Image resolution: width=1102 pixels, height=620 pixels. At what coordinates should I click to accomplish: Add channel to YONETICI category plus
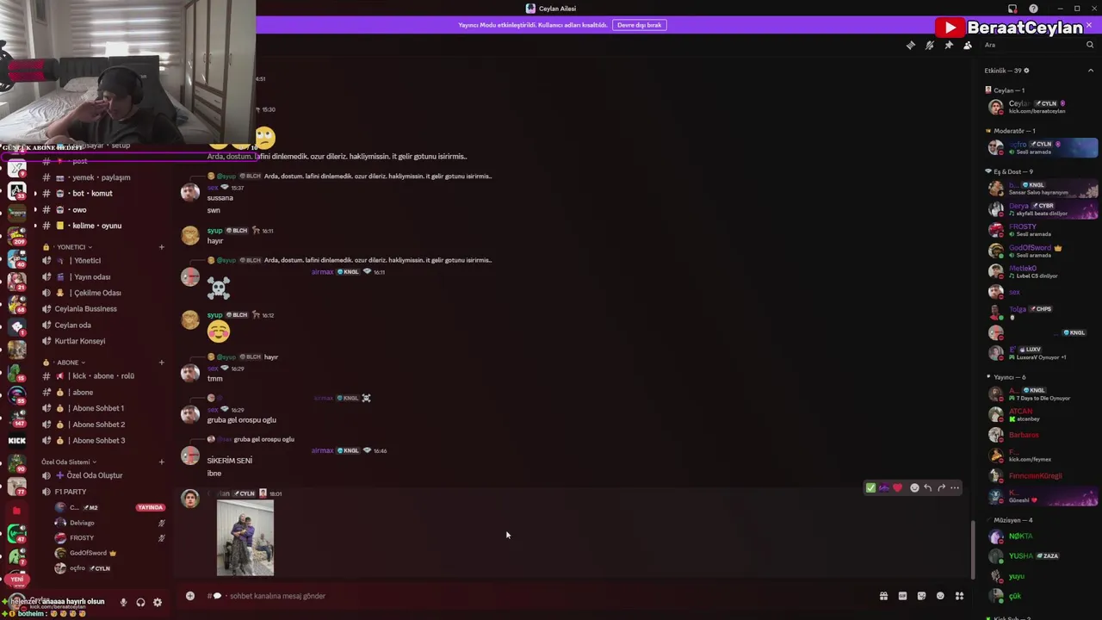click(x=161, y=247)
